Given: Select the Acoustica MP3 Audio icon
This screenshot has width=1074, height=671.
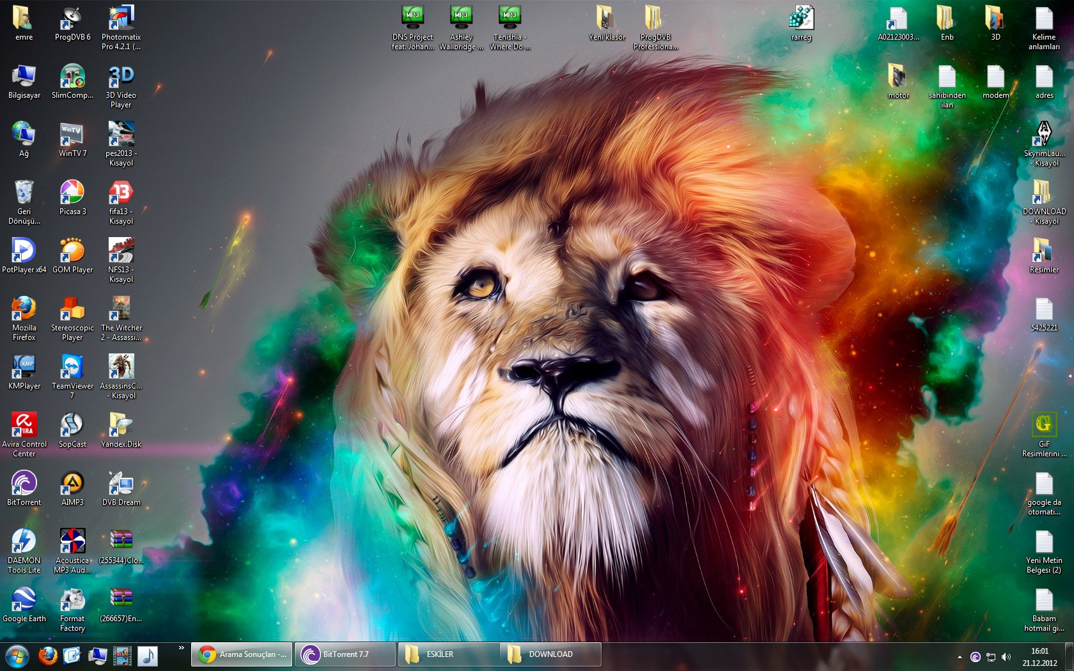Looking at the screenshot, I should pyautogui.click(x=72, y=551).
